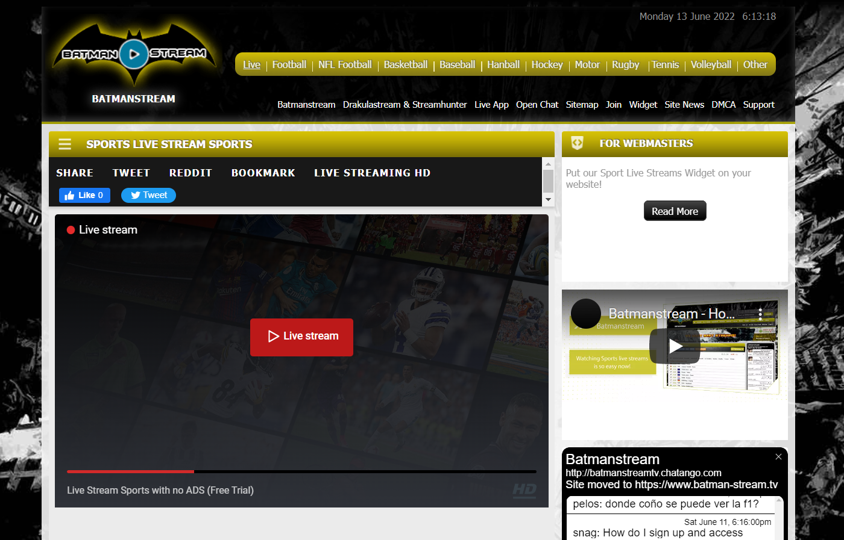Close the Batmanstream chat panel
Screen dimensions: 844x540
tap(778, 457)
